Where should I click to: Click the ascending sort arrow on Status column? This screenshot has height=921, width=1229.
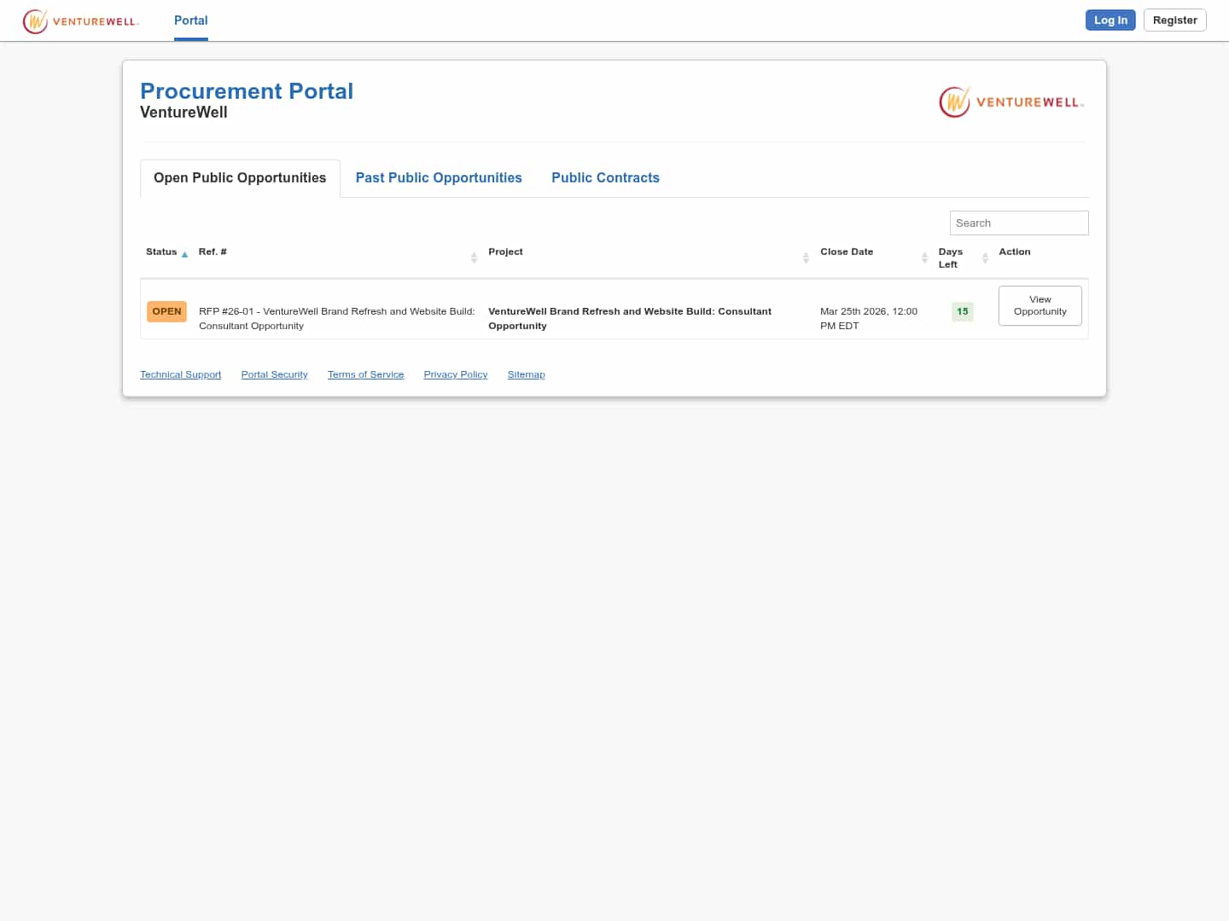(x=184, y=253)
